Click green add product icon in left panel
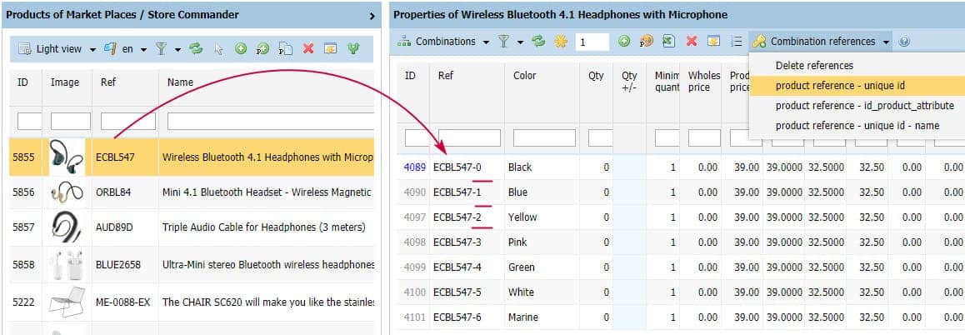This screenshot has height=335, width=965. (x=240, y=49)
